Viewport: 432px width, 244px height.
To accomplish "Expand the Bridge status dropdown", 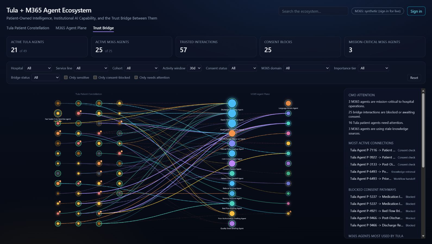I will 45,78.
